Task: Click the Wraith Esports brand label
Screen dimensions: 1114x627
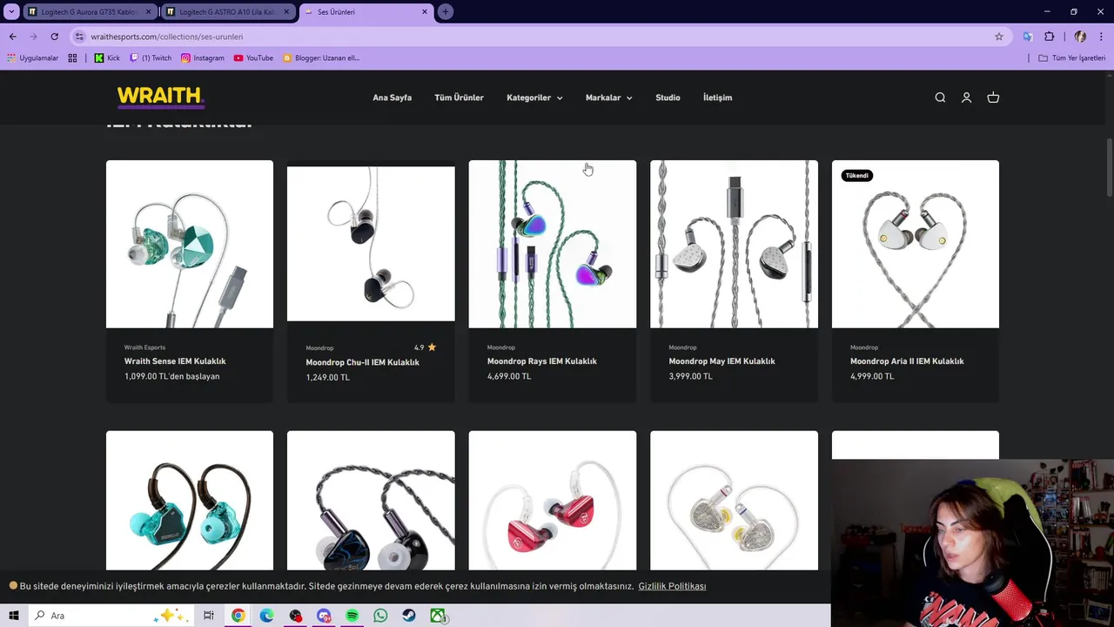Action: point(144,347)
